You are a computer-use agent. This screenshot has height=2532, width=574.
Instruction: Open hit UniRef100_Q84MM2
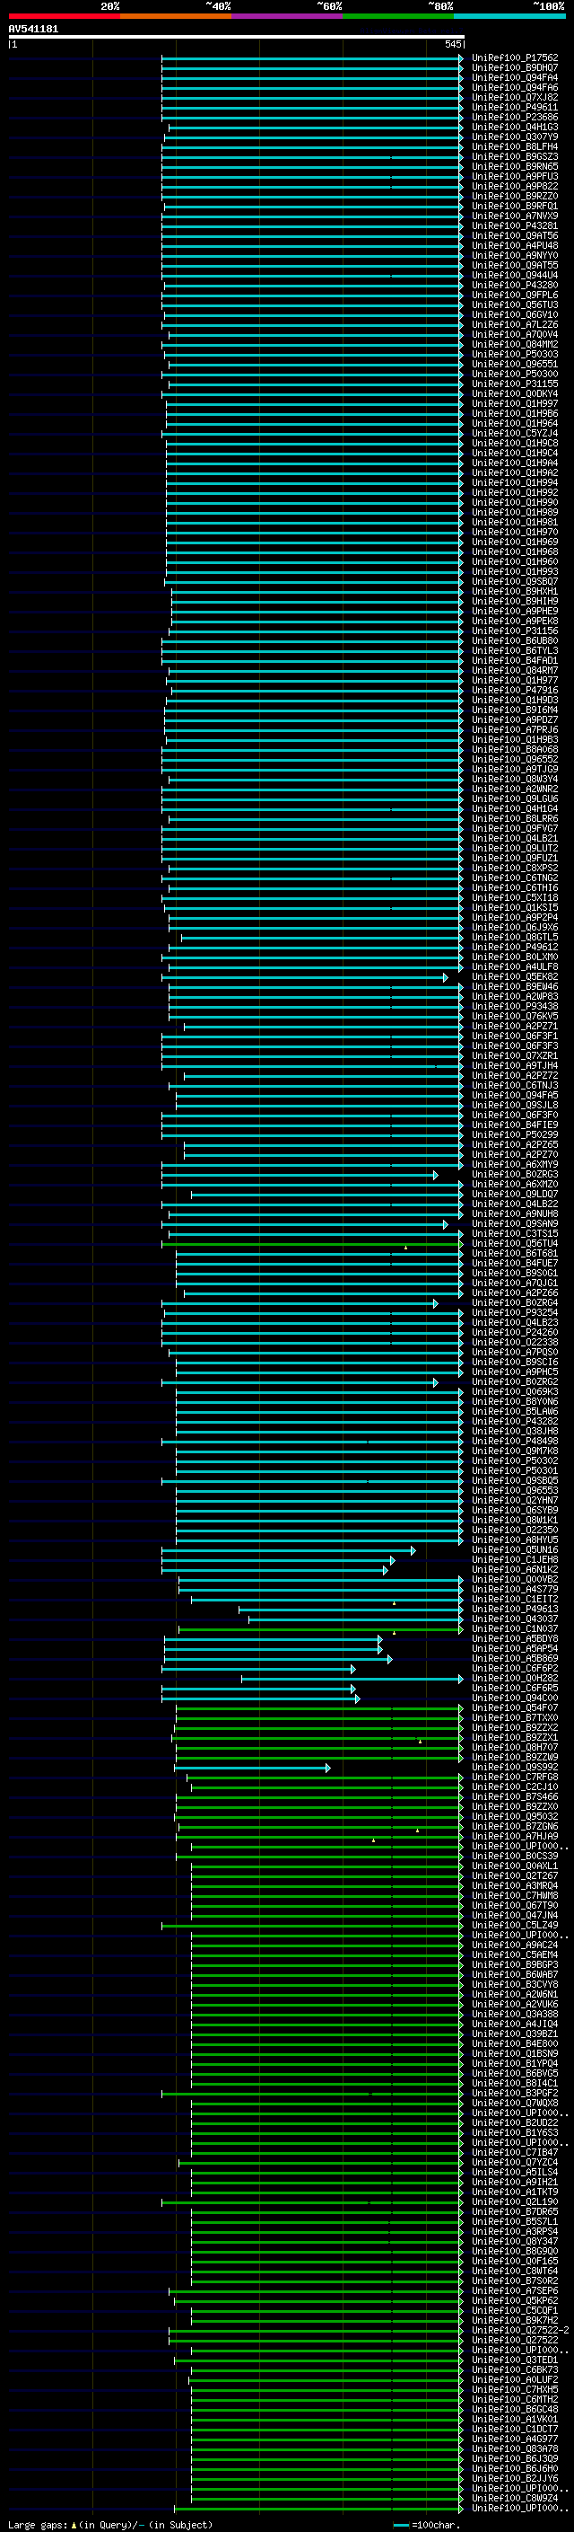tap(514, 344)
